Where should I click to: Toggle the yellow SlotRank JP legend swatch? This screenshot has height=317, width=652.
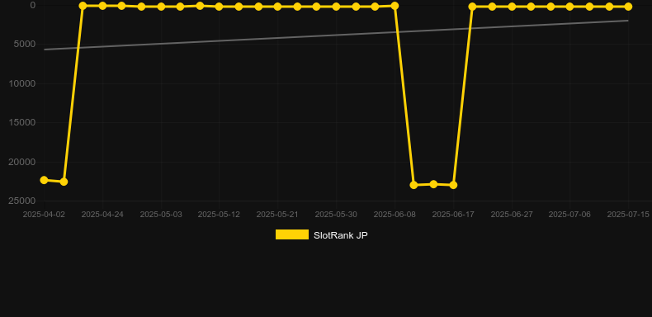[292, 234]
